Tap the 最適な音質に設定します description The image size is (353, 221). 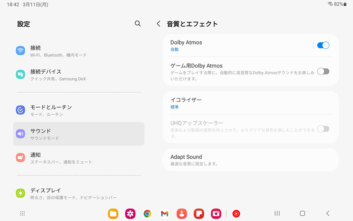[194, 164]
